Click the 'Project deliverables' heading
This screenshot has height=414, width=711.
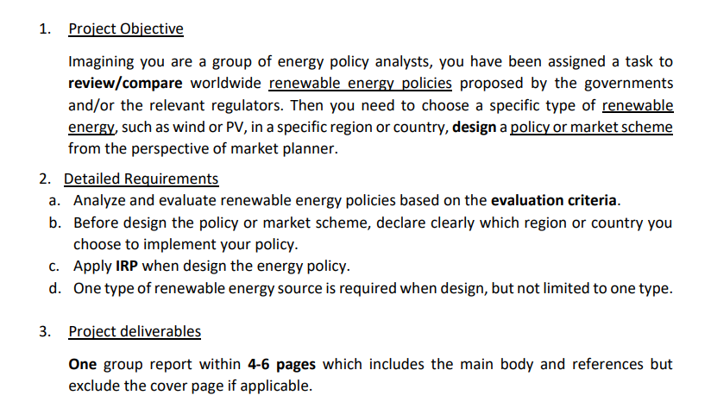[135, 331]
